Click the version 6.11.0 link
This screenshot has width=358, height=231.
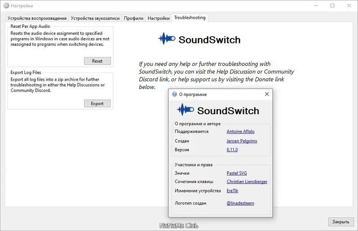tap(232, 150)
